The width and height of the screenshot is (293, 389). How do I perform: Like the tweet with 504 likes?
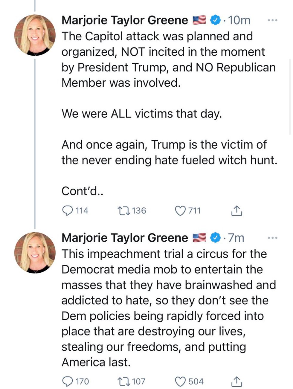point(180,381)
